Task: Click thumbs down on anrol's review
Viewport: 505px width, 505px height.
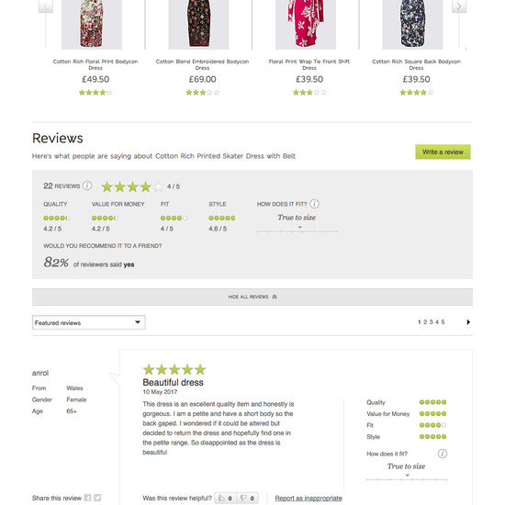Action: (x=247, y=498)
